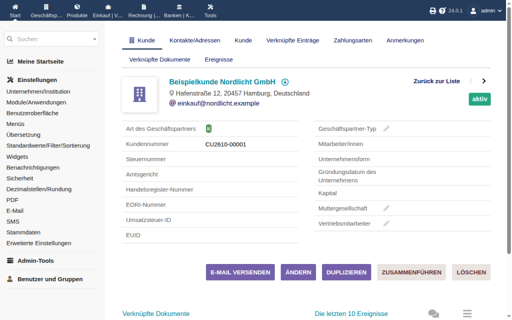This screenshot has width=512, height=320.
Task: Expand the Suchen search dropdown arrow
Action: [x=94, y=39]
